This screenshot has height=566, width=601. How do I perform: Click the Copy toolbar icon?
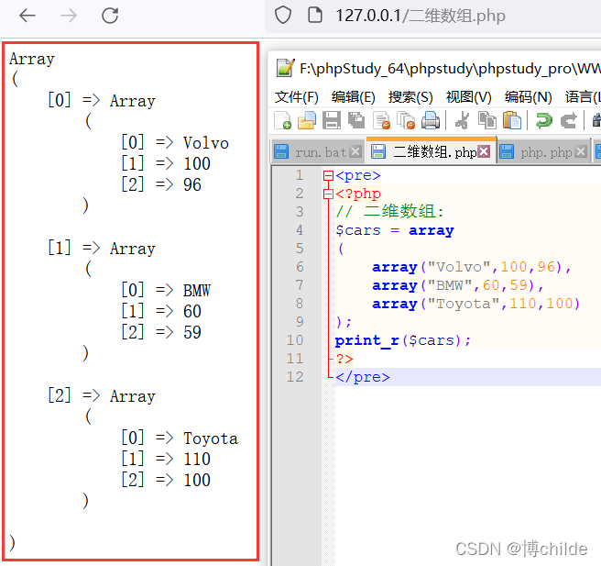click(x=487, y=120)
